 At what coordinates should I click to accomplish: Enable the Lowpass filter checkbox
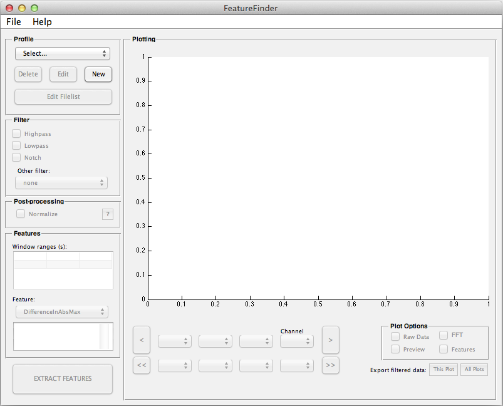click(x=16, y=145)
